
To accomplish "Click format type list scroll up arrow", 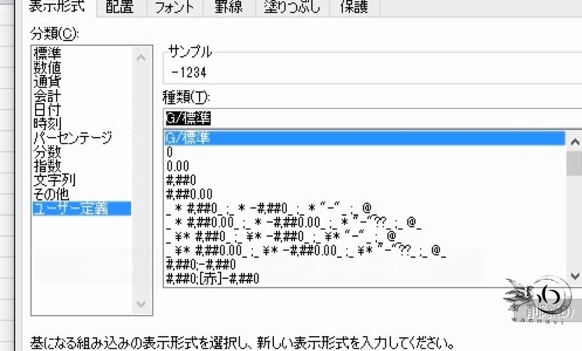I will point(575,142).
